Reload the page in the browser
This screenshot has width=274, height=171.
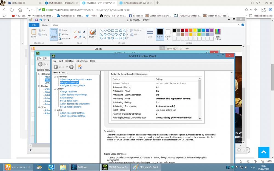12,10
